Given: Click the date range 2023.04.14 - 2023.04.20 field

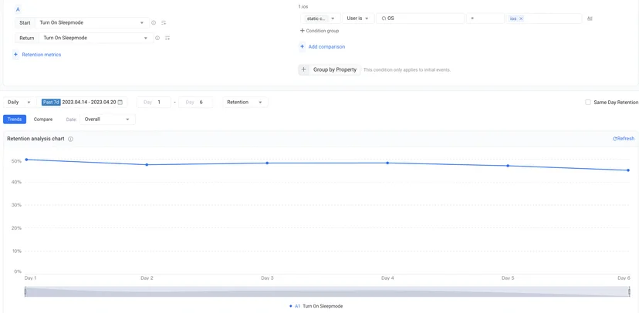Looking at the screenshot, I should (x=90, y=103).
